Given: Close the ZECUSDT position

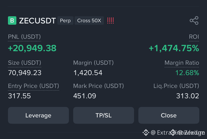Looking at the screenshot, I should (x=169, y=115).
